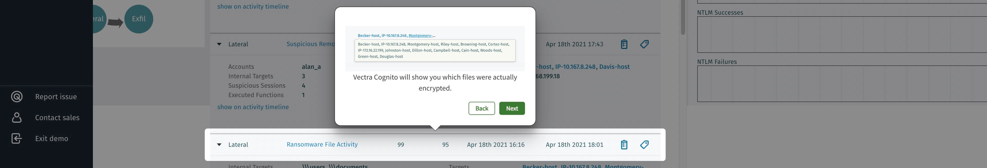Collapse the Ransomware File Activity row
Viewport: 987px width, 168px height.
(x=219, y=145)
